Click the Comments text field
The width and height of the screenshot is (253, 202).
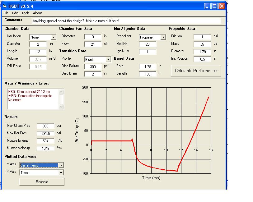coord(126,21)
